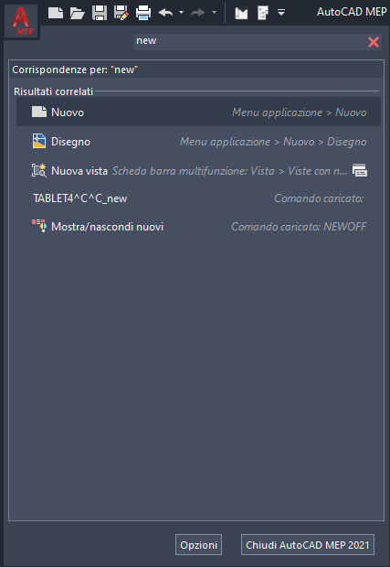Screen dimensions: 390x567
Task: Open the AutoCAD MEP application menu logo
Action: 21,21
